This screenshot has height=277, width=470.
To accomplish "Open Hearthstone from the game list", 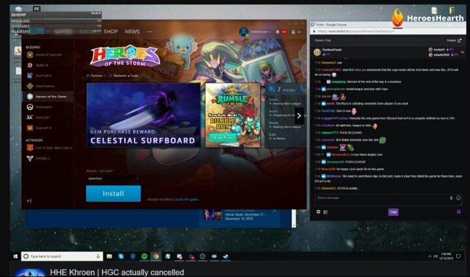I will tap(41, 86).
